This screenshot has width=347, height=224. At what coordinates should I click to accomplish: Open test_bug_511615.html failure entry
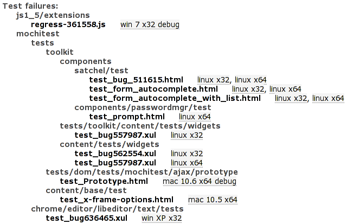tap(136, 80)
